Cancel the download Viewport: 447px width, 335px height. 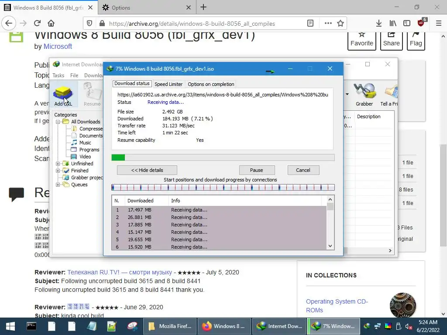pyautogui.click(x=303, y=170)
